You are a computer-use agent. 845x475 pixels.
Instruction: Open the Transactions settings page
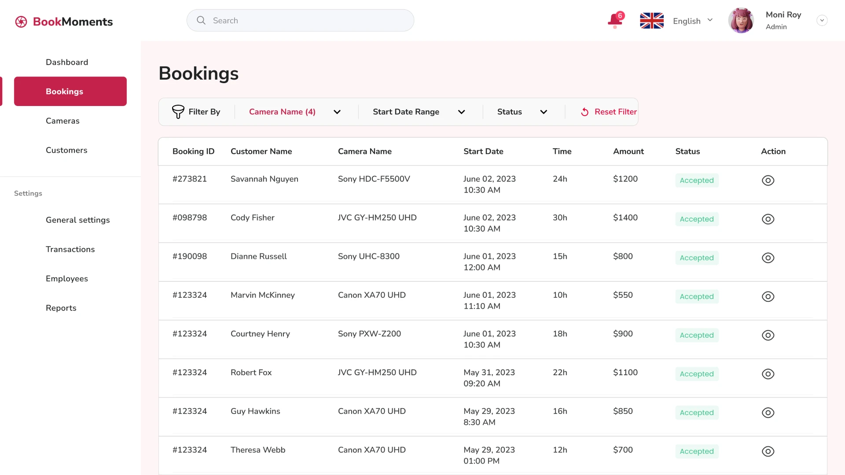[x=70, y=249]
